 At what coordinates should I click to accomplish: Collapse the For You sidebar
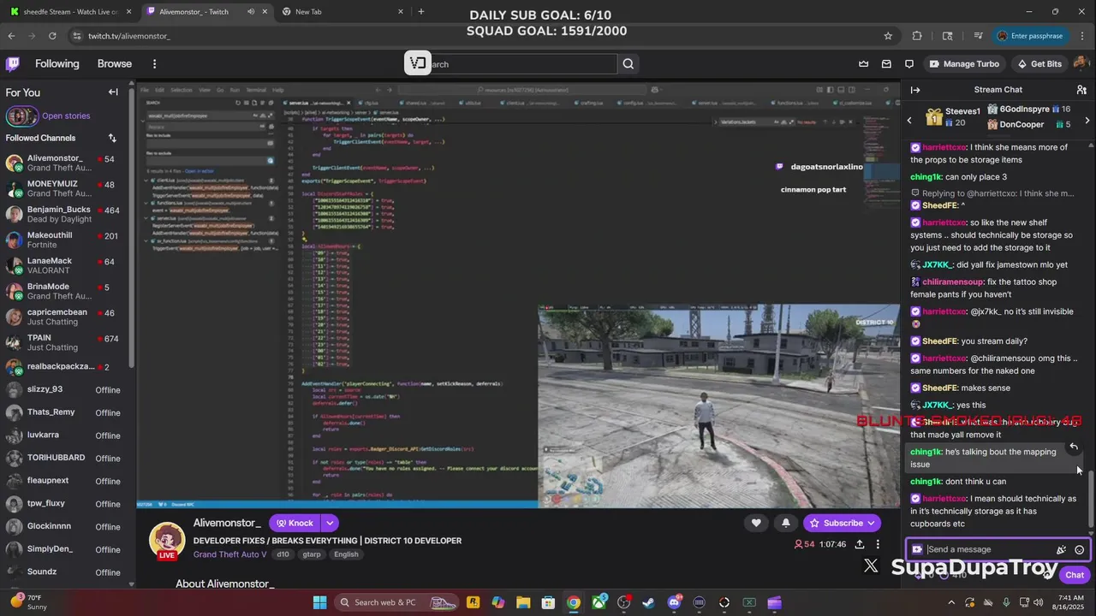(x=113, y=92)
